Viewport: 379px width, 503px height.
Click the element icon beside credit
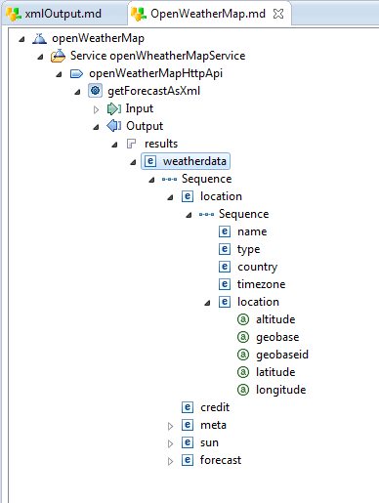188,407
